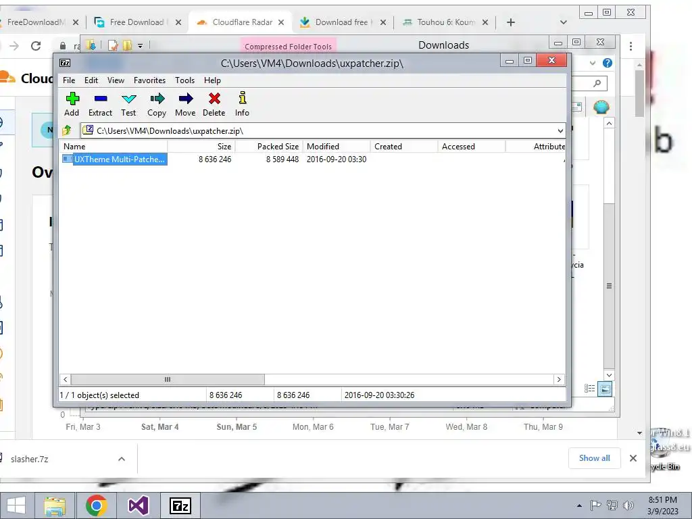Open the Edit menu

tap(91, 80)
